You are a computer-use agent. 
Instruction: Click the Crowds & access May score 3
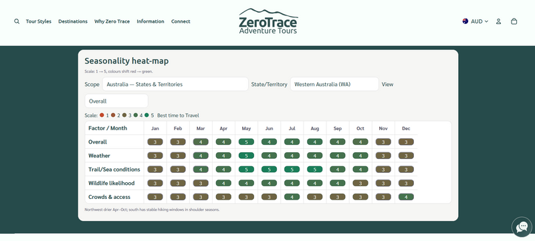tap(246, 197)
